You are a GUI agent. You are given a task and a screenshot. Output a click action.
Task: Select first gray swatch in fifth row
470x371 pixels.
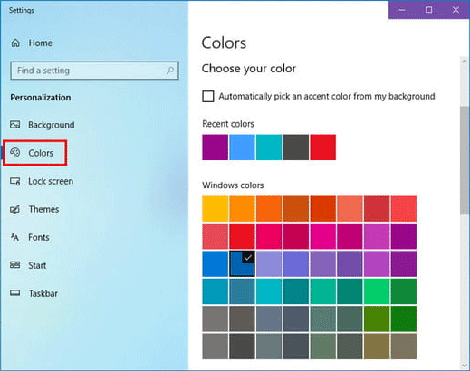(216, 319)
